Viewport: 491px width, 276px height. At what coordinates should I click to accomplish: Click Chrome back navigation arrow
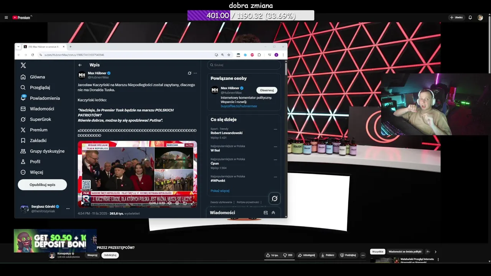pyautogui.click(x=19, y=55)
